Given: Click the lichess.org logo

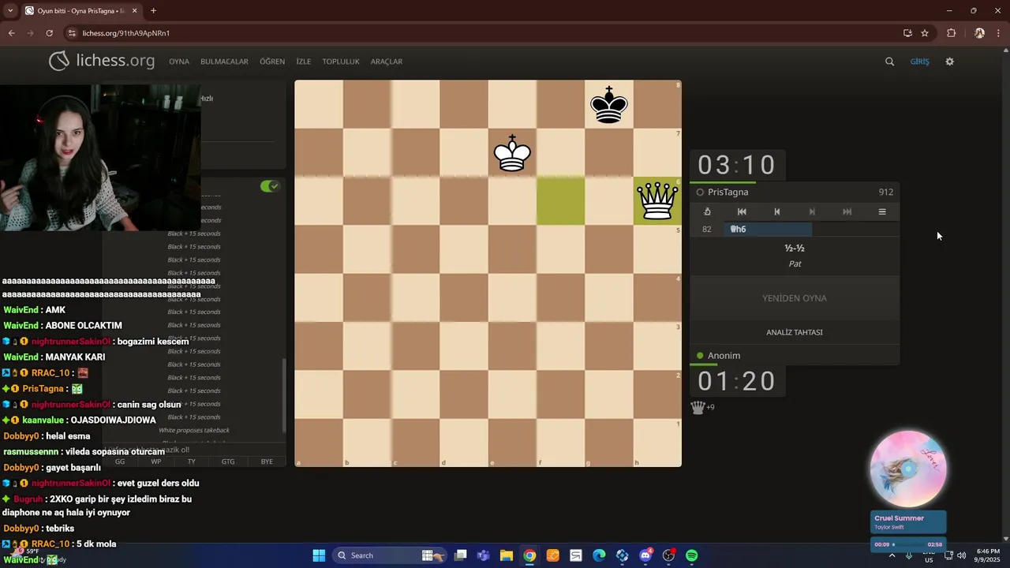Looking at the screenshot, I should [x=102, y=61].
